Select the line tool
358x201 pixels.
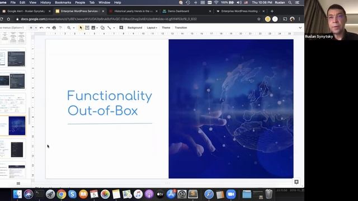tap(109, 27)
